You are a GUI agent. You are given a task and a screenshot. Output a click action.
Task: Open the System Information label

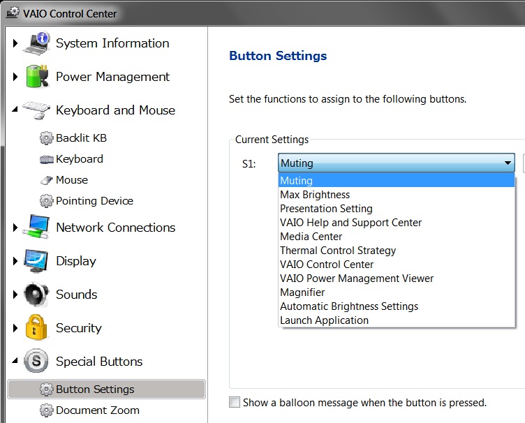click(112, 43)
